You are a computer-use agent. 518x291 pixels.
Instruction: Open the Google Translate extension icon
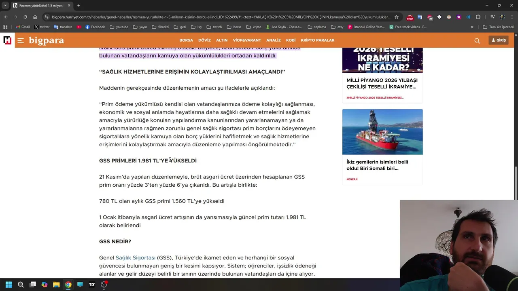[x=420, y=17]
